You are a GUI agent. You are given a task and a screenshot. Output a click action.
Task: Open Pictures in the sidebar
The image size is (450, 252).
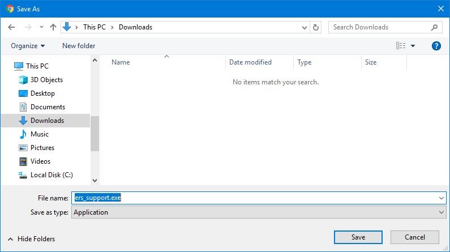click(x=42, y=148)
